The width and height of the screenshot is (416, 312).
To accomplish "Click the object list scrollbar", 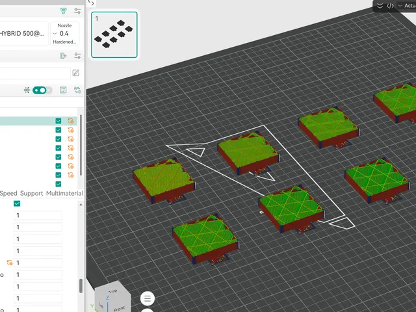I will click(x=81, y=146).
